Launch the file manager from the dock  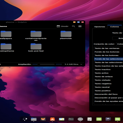tap(34, 119)
